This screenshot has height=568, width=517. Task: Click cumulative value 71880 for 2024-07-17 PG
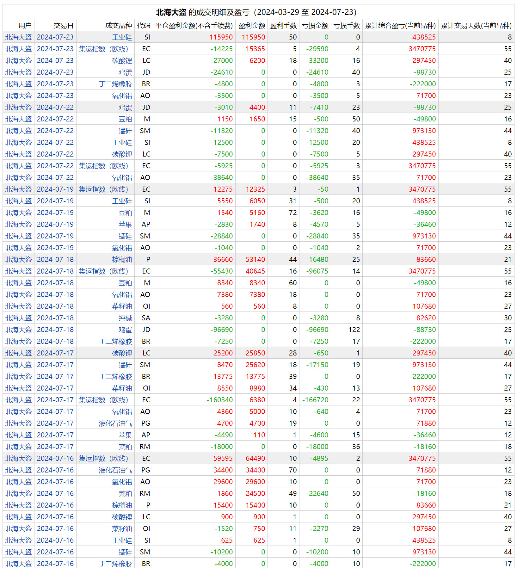tap(426, 423)
